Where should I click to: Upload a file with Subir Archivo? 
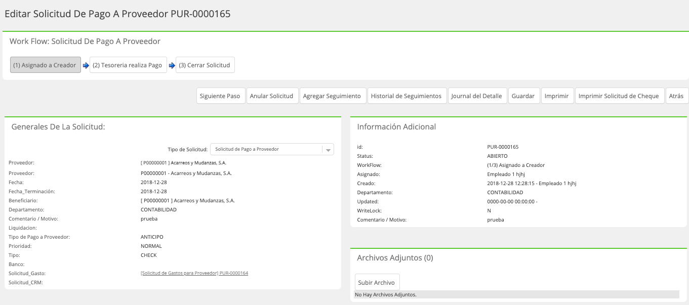pyautogui.click(x=378, y=282)
